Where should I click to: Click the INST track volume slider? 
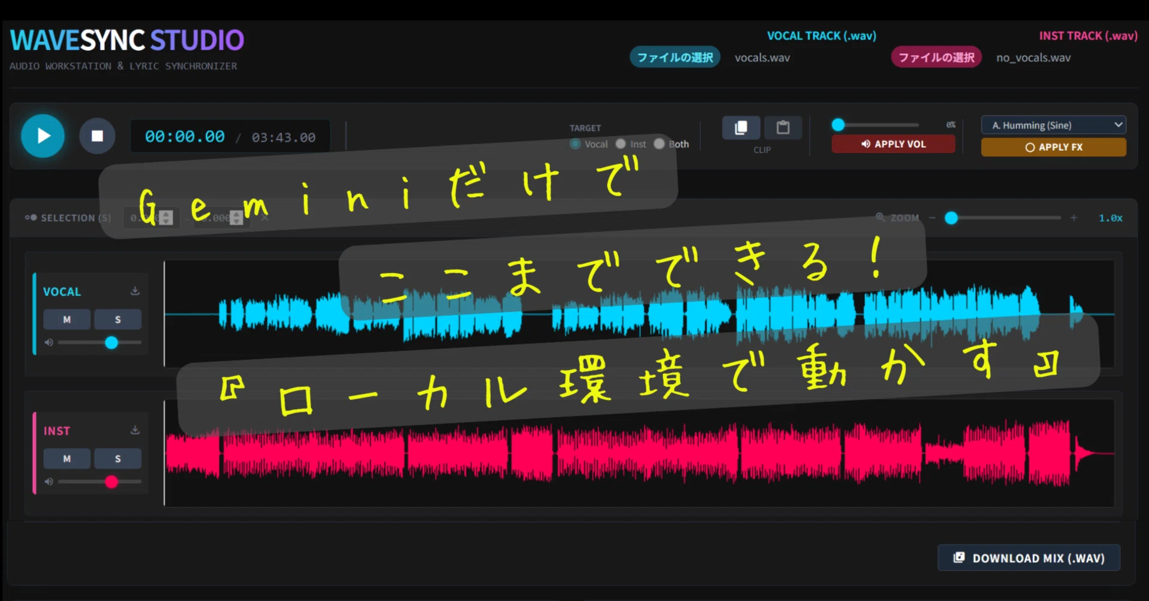click(100, 482)
